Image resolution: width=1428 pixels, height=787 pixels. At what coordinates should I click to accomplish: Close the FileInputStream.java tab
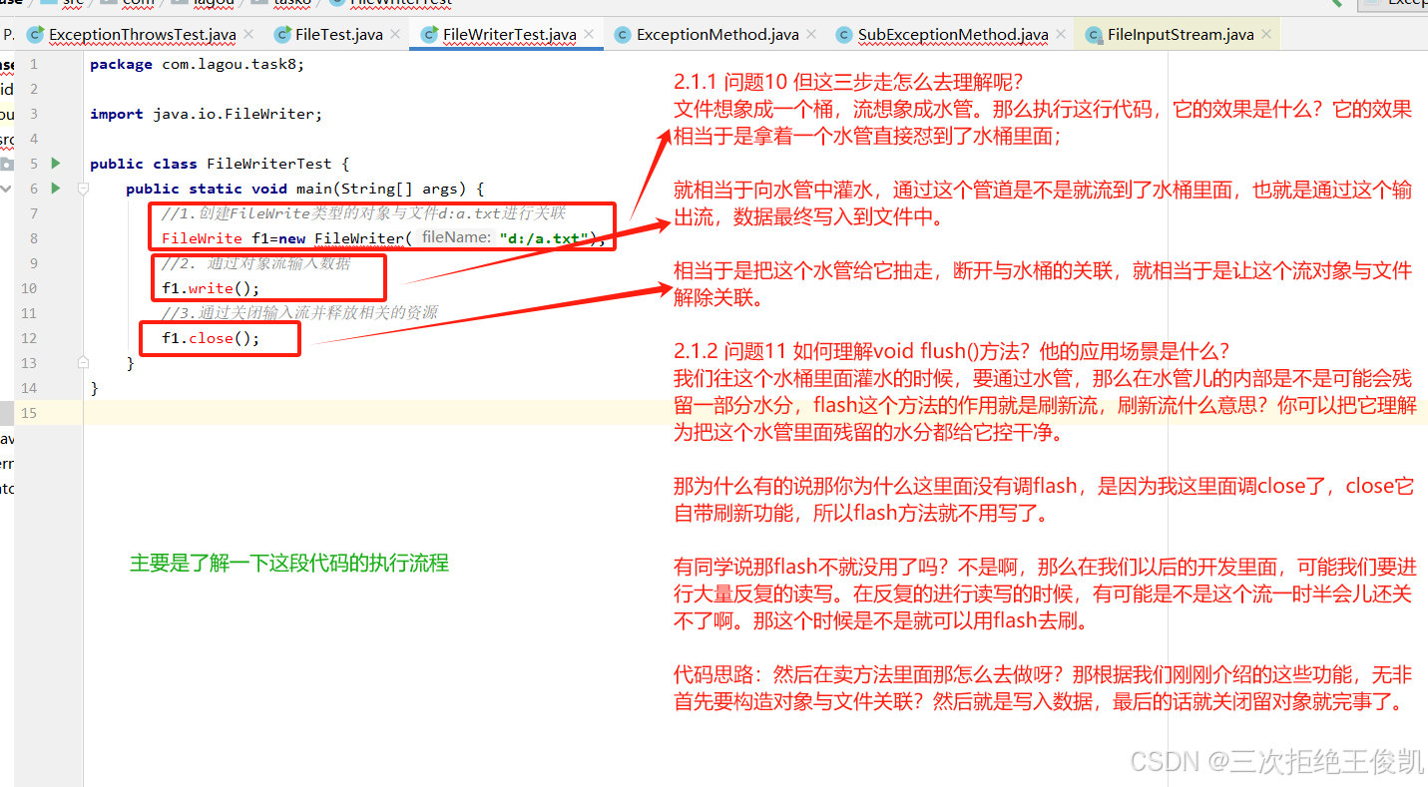click(1265, 33)
